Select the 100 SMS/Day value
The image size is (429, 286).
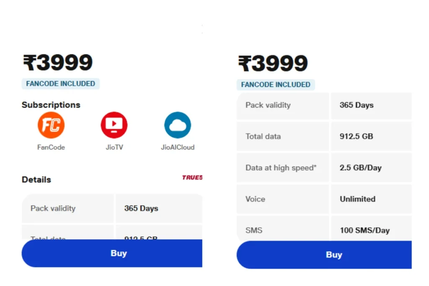pos(365,230)
